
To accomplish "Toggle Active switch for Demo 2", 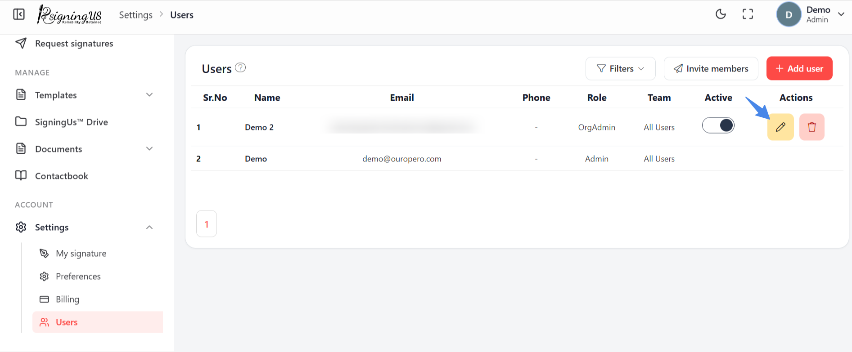I will tap(718, 125).
